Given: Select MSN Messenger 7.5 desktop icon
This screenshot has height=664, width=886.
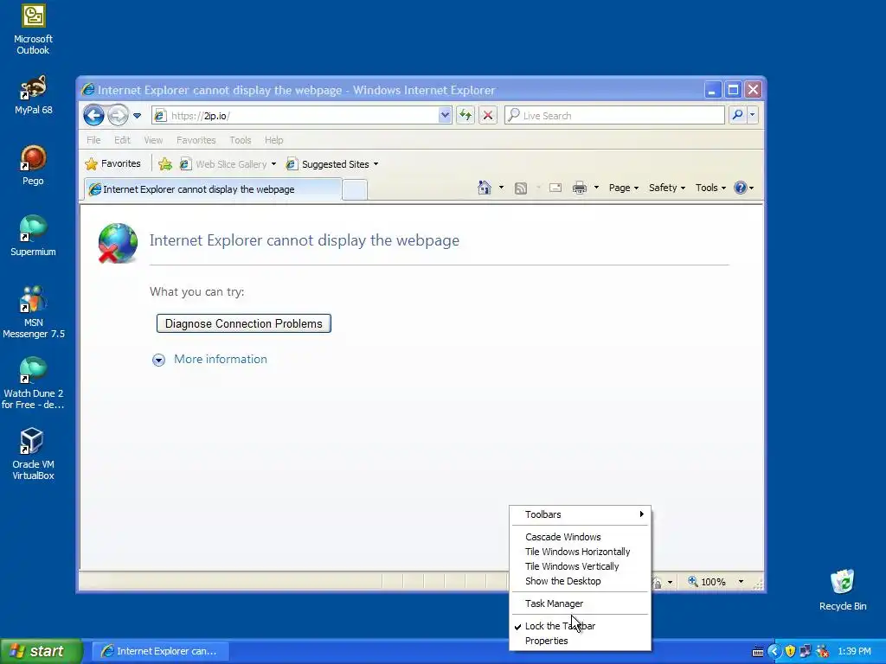Looking at the screenshot, I should pos(34,312).
